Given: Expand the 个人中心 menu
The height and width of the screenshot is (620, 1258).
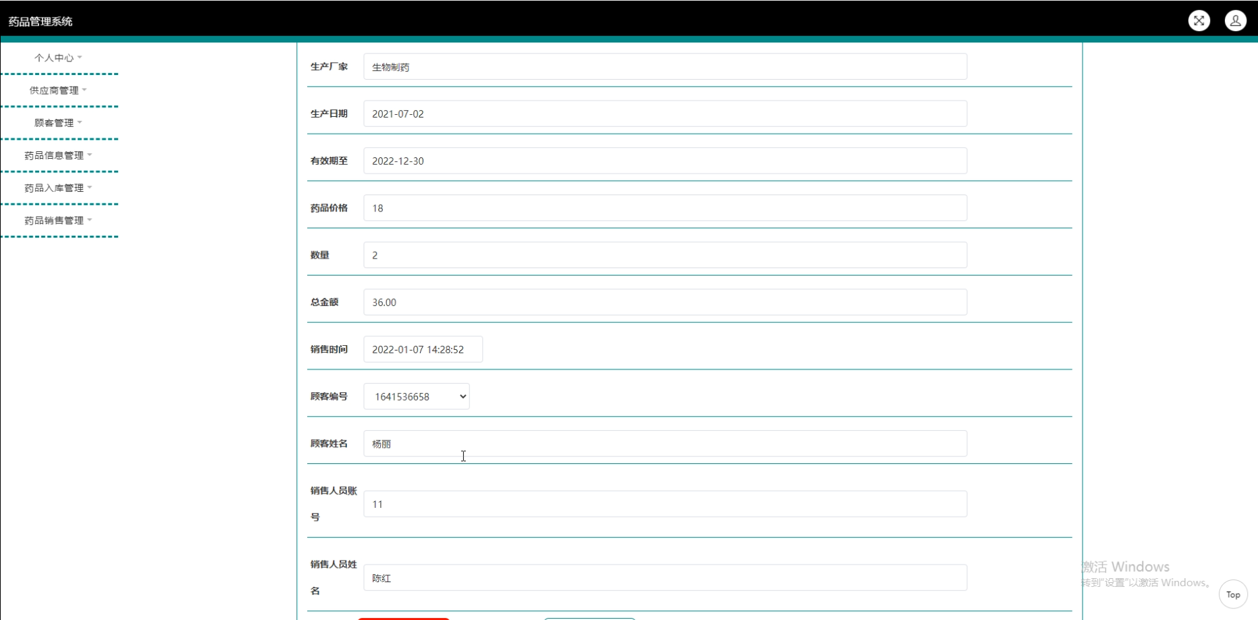Looking at the screenshot, I should [x=59, y=57].
